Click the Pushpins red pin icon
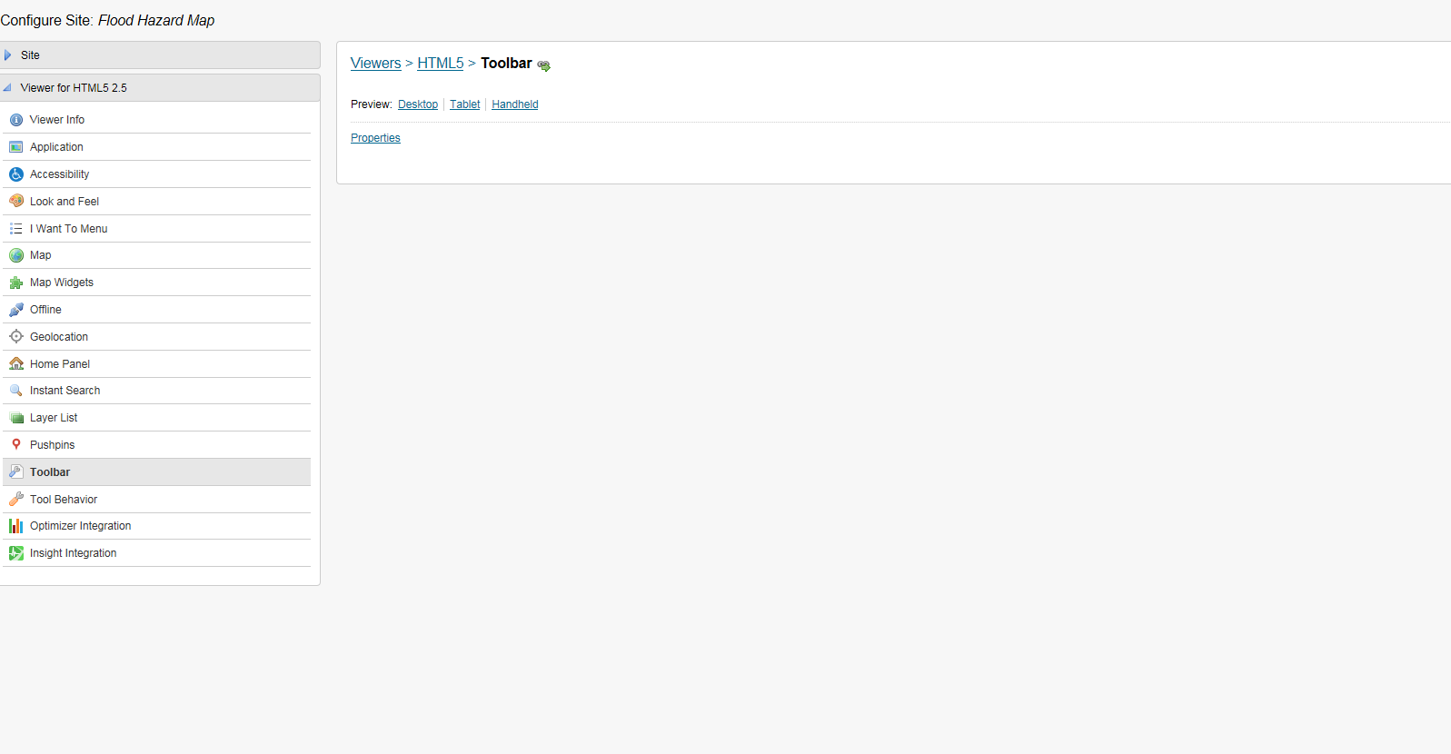This screenshot has height=754, width=1451. (16, 444)
